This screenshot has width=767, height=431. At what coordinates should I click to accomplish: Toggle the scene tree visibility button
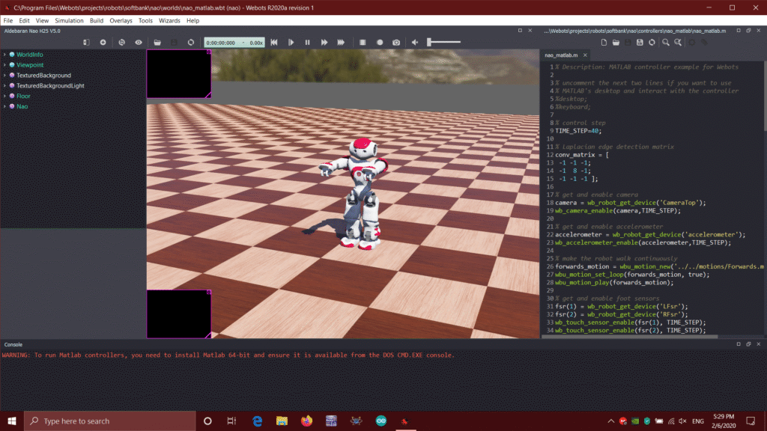87,43
